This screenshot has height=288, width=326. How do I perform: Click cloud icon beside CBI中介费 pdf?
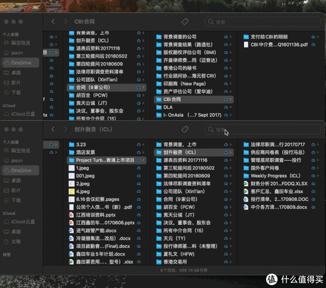[314, 44]
